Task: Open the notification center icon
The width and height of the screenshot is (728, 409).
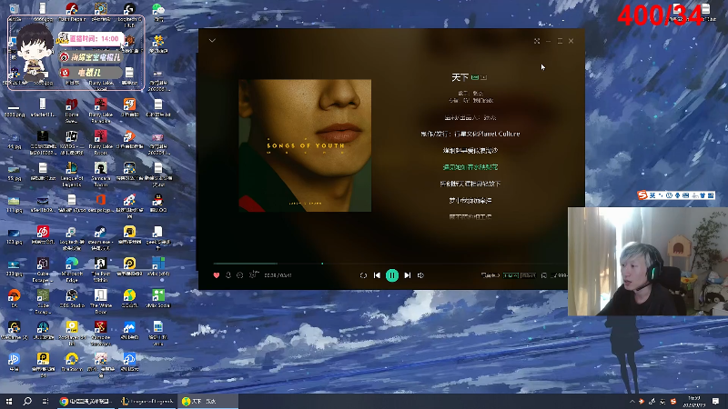Action: (715, 402)
